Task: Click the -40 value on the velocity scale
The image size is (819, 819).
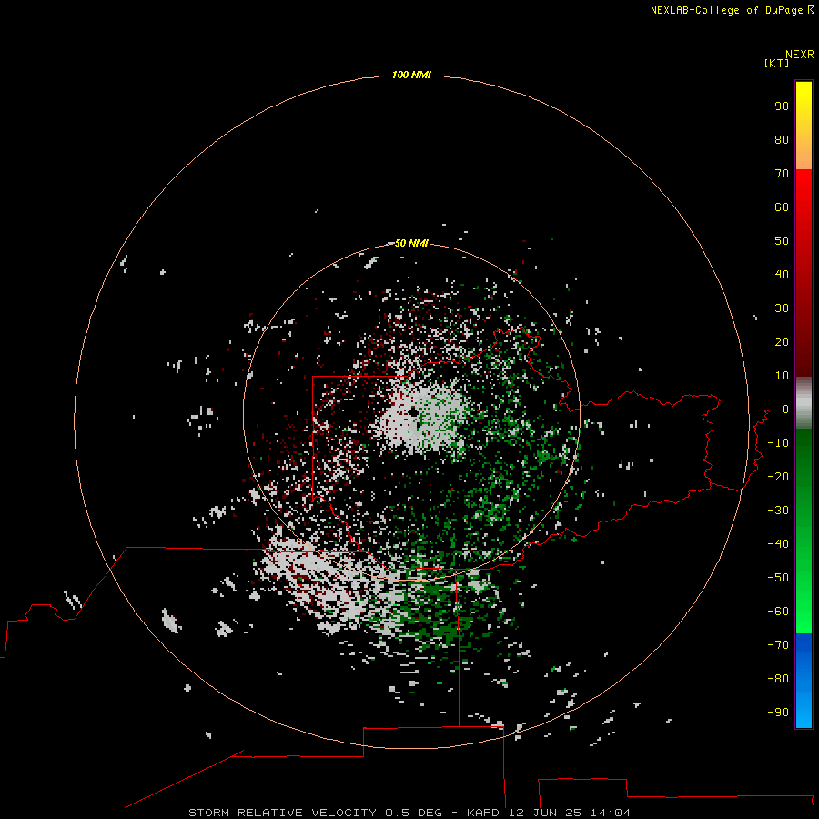Action: pyautogui.click(x=778, y=544)
